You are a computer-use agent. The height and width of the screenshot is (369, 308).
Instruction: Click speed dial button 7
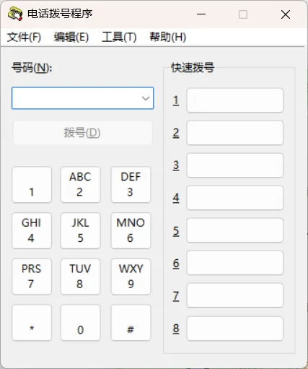coord(235,295)
